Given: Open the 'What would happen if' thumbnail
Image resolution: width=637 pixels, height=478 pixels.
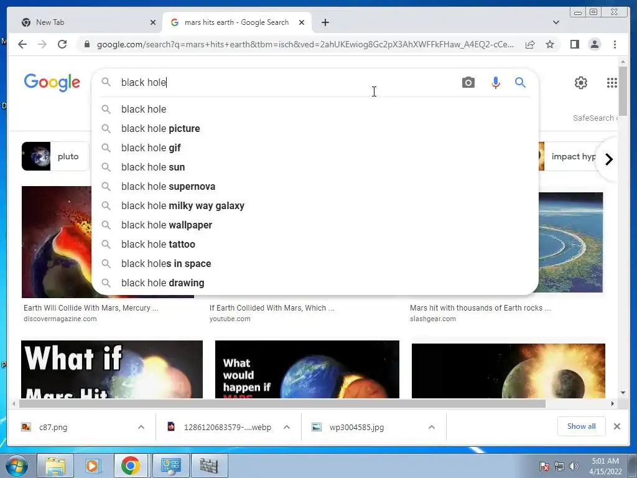Looking at the screenshot, I should [307, 369].
